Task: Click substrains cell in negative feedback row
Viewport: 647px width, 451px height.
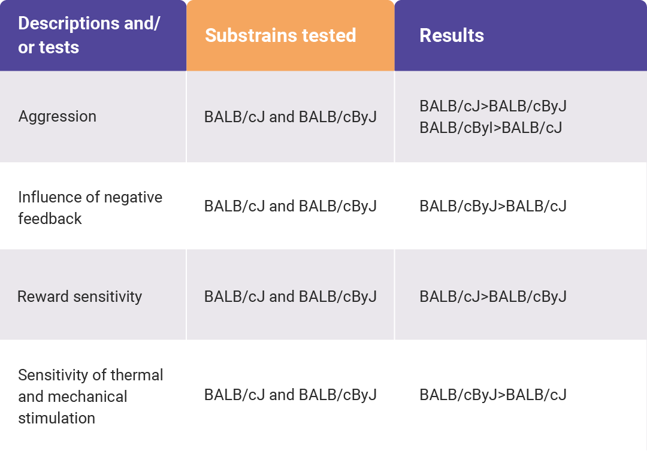Action: click(x=291, y=206)
